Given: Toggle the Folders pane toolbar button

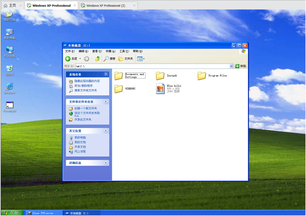Looking at the screenshot, I should click(126, 59).
